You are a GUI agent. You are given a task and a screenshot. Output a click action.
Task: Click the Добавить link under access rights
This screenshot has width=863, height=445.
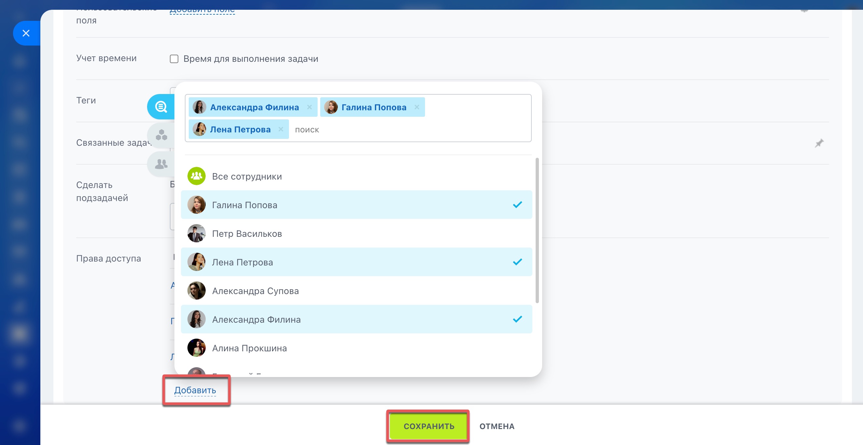pos(195,390)
